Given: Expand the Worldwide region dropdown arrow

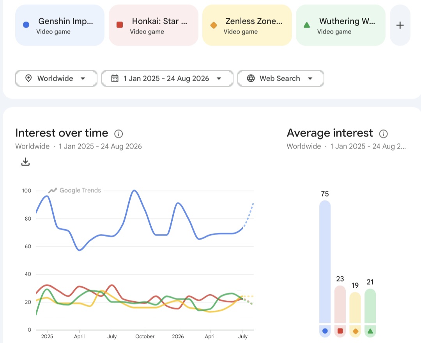Looking at the screenshot, I should tap(83, 79).
